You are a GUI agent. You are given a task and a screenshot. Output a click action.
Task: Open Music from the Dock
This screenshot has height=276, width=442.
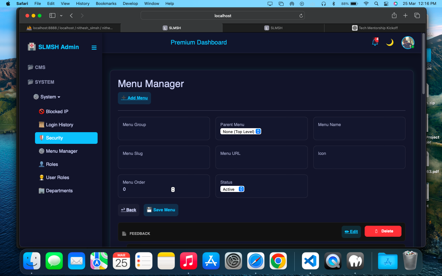click(x=188, y=261)
